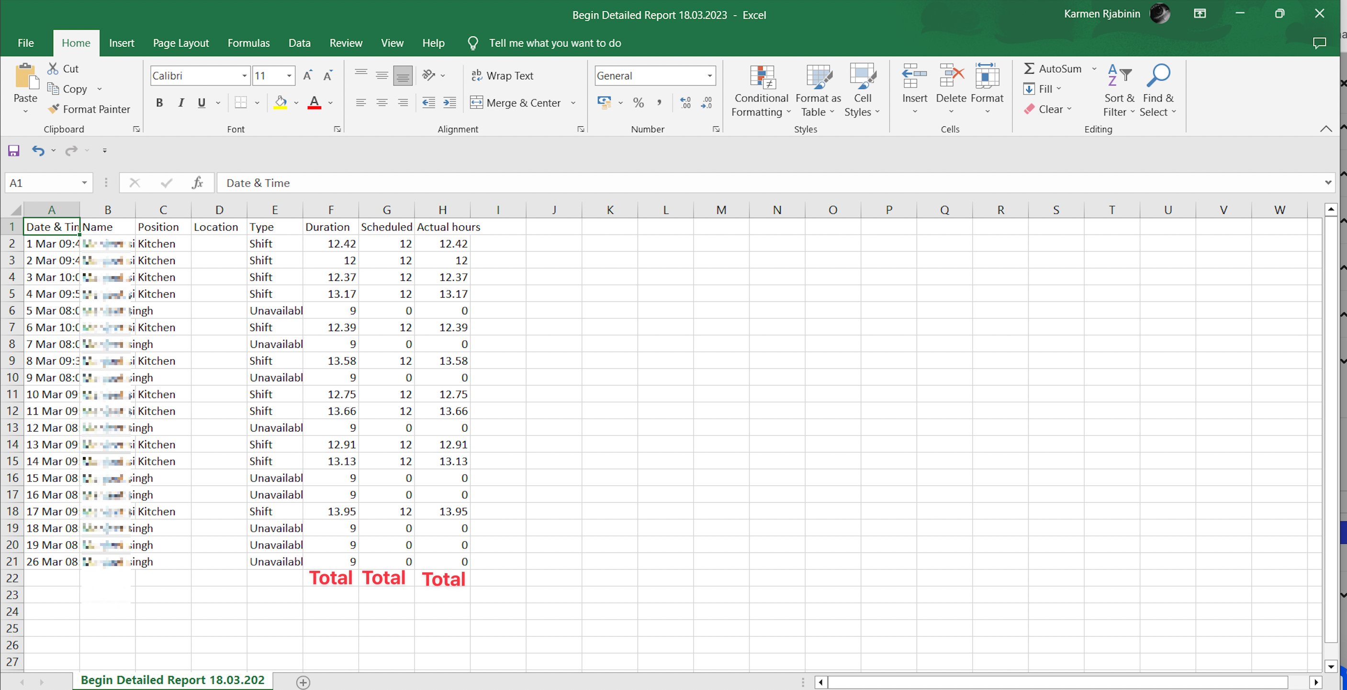Switch to the Review tab
Image resolution: width=1347 pixels, height=690 pixels.
346,43
